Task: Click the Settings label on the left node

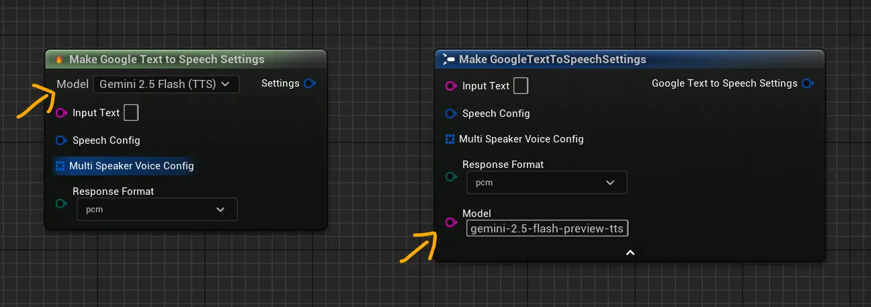Action: click(280, 83)
